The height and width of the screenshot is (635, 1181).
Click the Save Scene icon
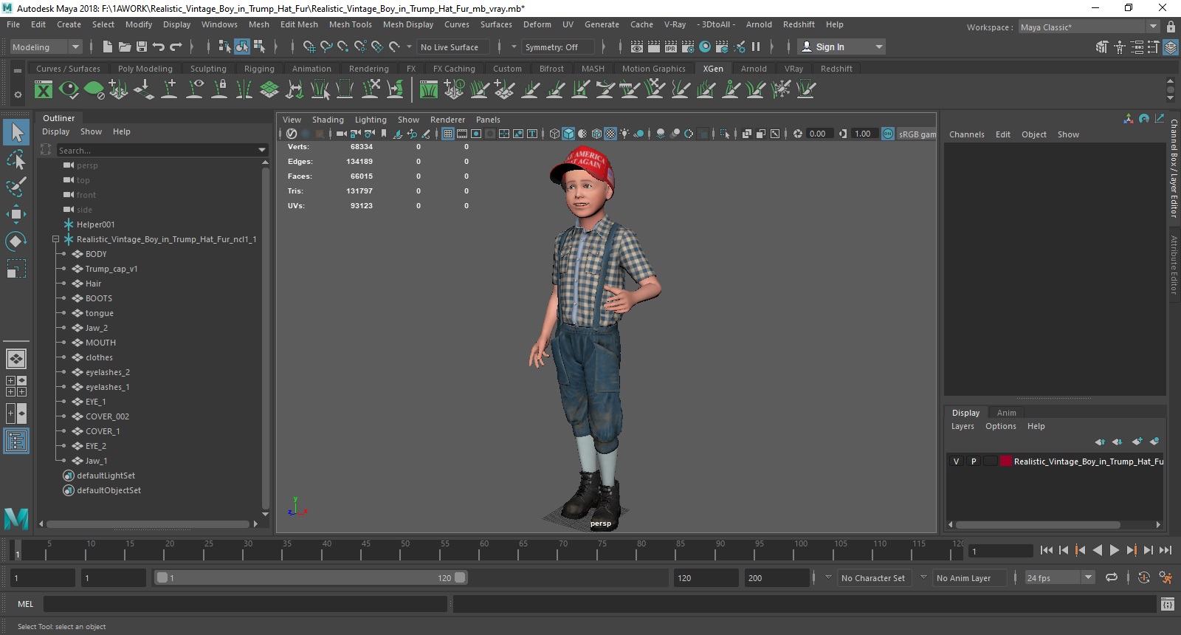click(142, 47)
